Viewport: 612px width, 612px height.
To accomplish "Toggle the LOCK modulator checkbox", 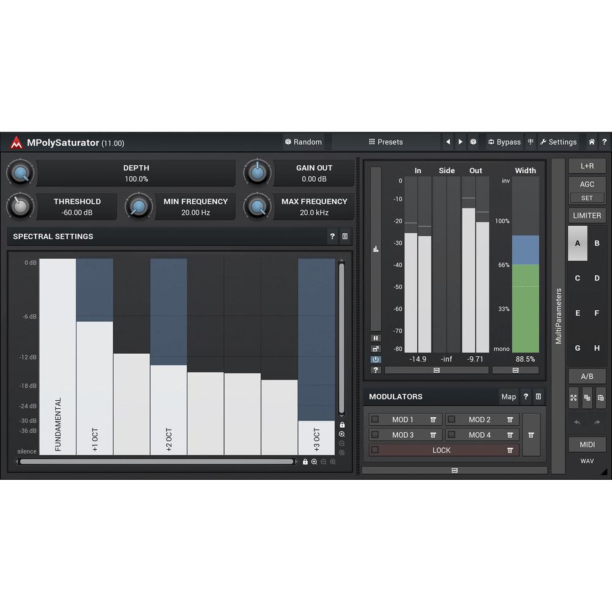I will click(x=375, y=450).
